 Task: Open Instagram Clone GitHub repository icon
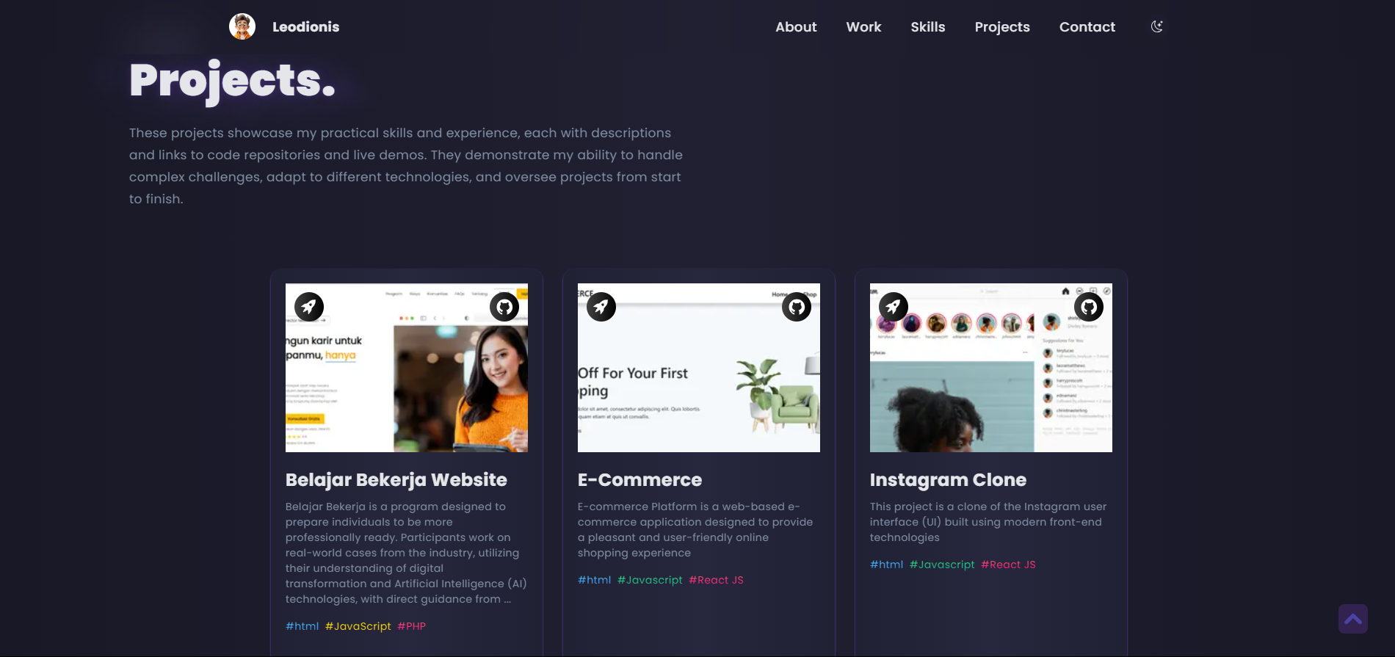click(1089, 307)
